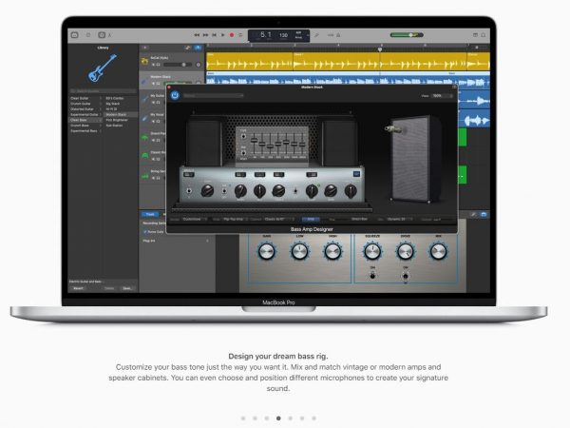Flip the ON switch under Drive
Image resolution: width=570 pixels, height=428 pixels.
[406, 276]
